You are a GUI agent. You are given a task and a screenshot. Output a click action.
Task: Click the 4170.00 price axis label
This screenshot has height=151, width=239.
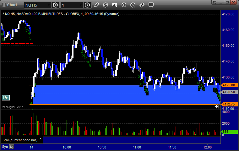coord(228,14)
